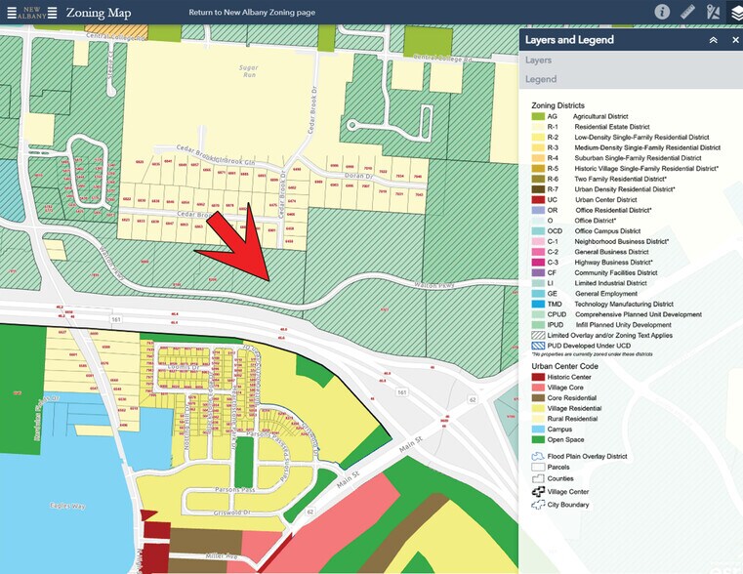Collapse the Layers and Legend panel
743x574 pixels.
[713, 40]
